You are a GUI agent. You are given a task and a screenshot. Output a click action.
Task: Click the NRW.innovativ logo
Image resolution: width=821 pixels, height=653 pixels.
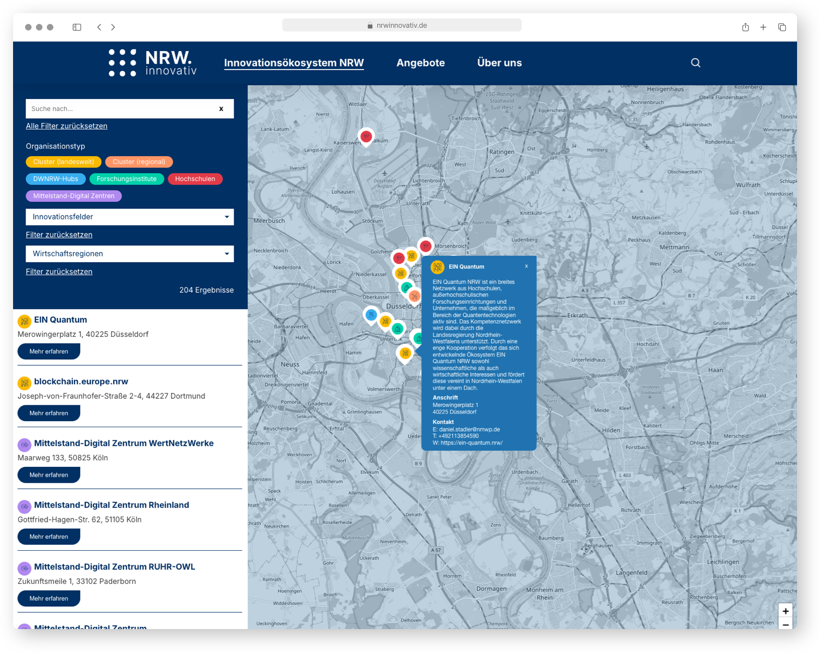[x=152, y=63]
